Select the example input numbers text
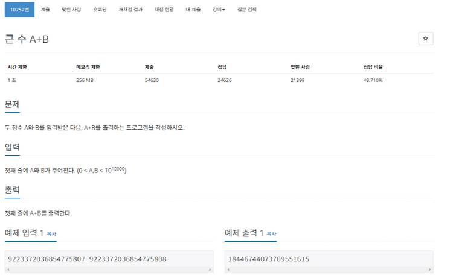The width and height of the screenshot is (453, 278). tap(87, 259)
